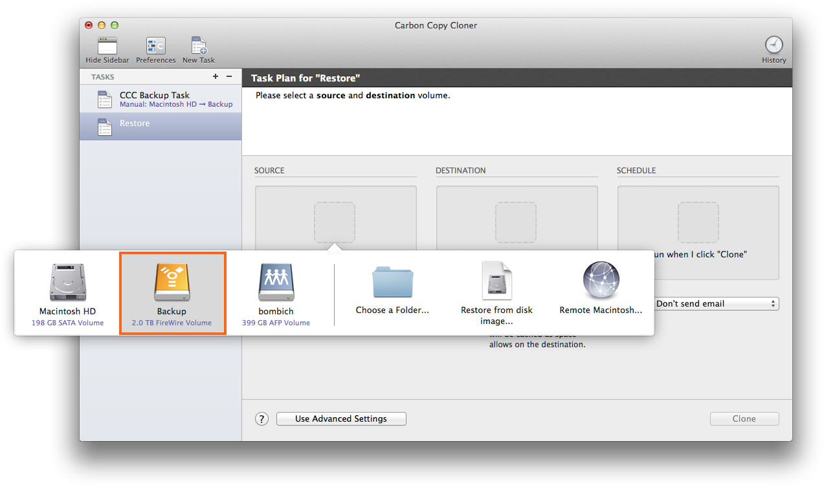Screen dimensions: 824x487
Task: Click the "2.0 TB FireWire Volume" text
Action: click(172, 323)
